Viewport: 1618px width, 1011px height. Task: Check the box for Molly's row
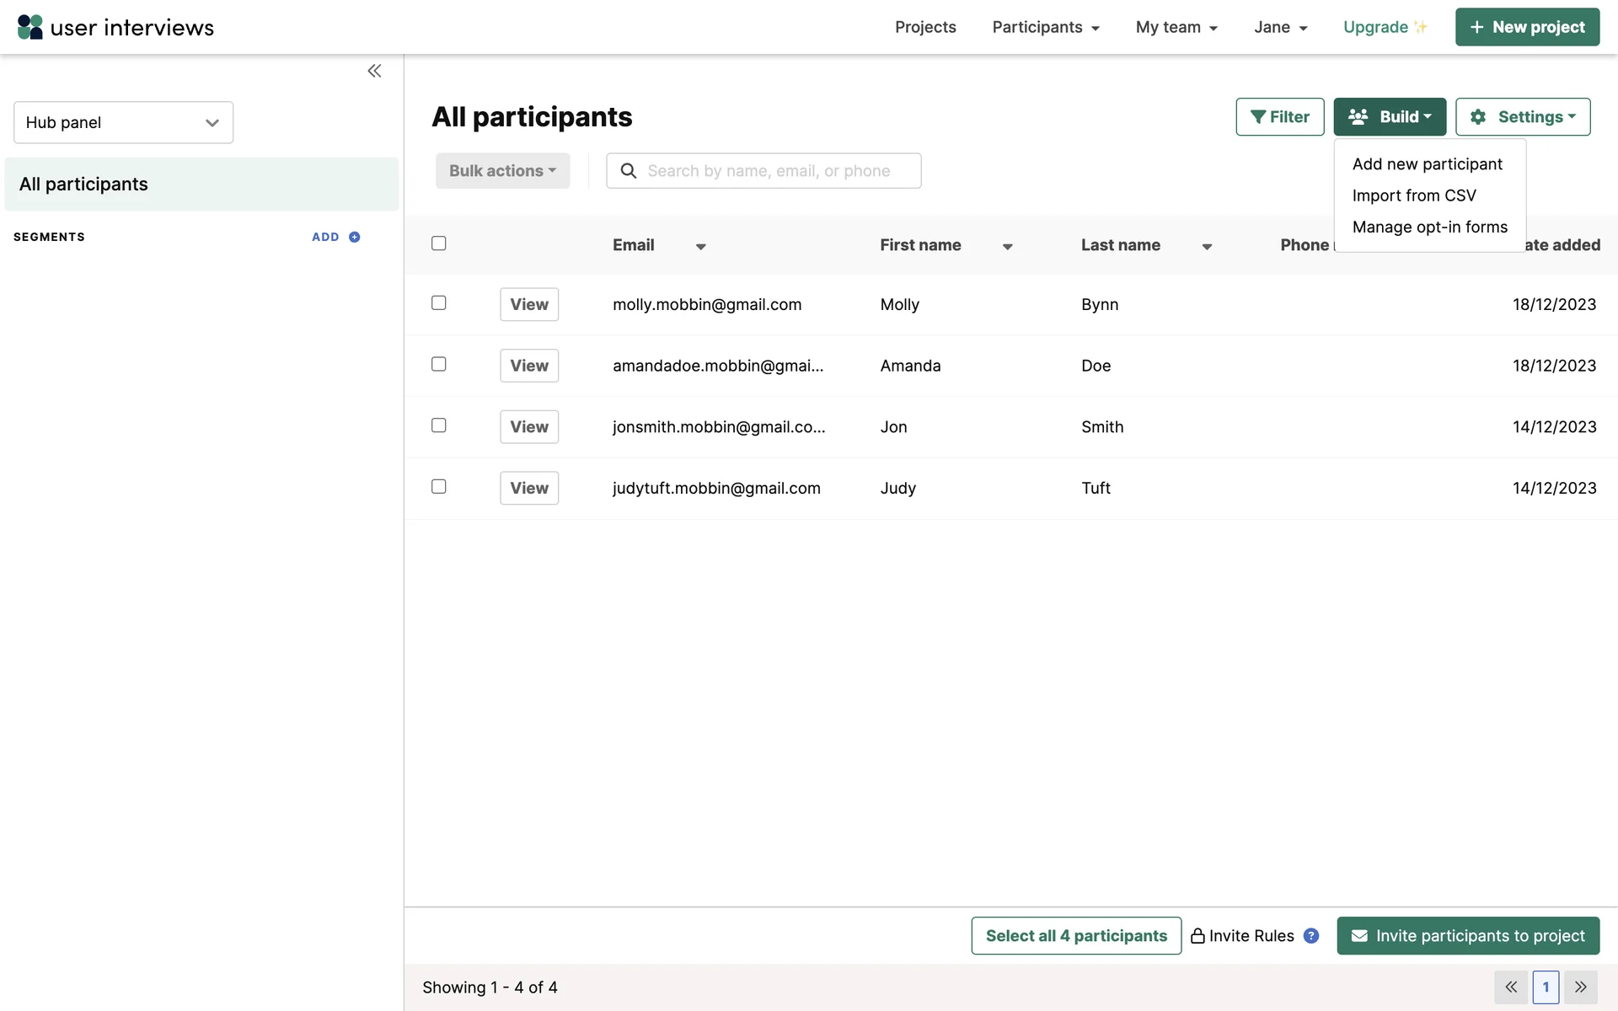click(439, 303)
